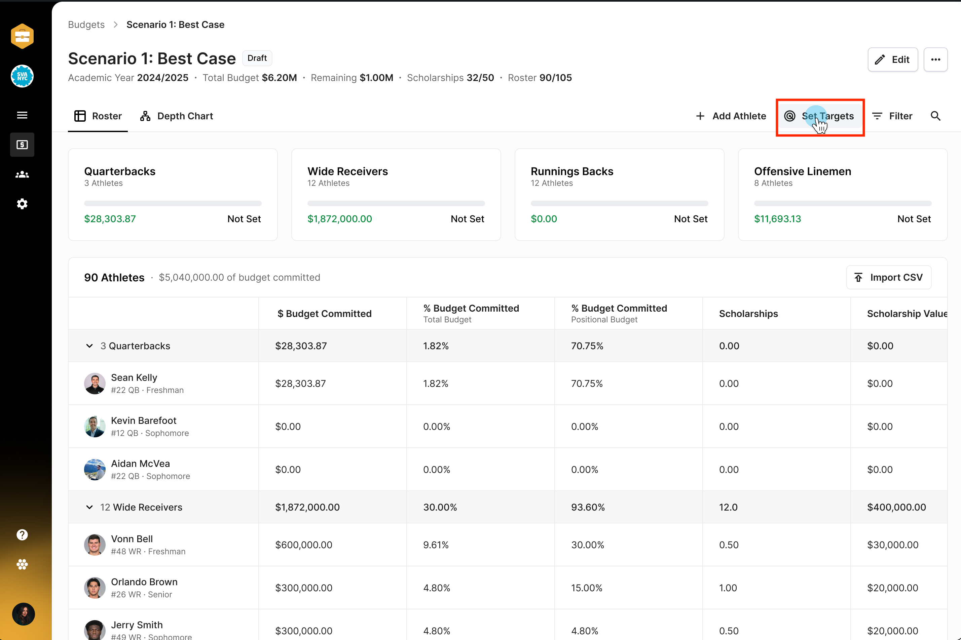This screenshot has height=640, width=961.
Task: Click the Import CSV button
Action: pyautogui.click(x=888, y=278)
